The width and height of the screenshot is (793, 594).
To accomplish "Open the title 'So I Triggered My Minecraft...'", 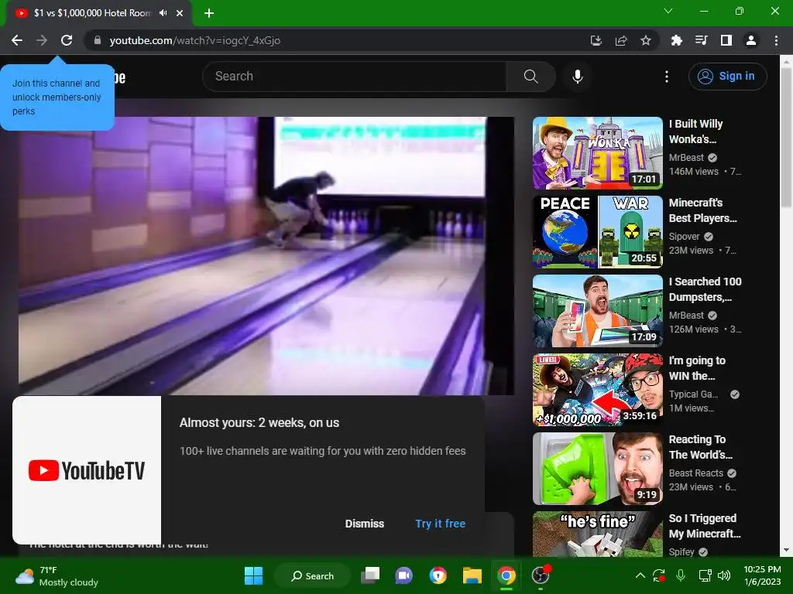I will [705, 525].
